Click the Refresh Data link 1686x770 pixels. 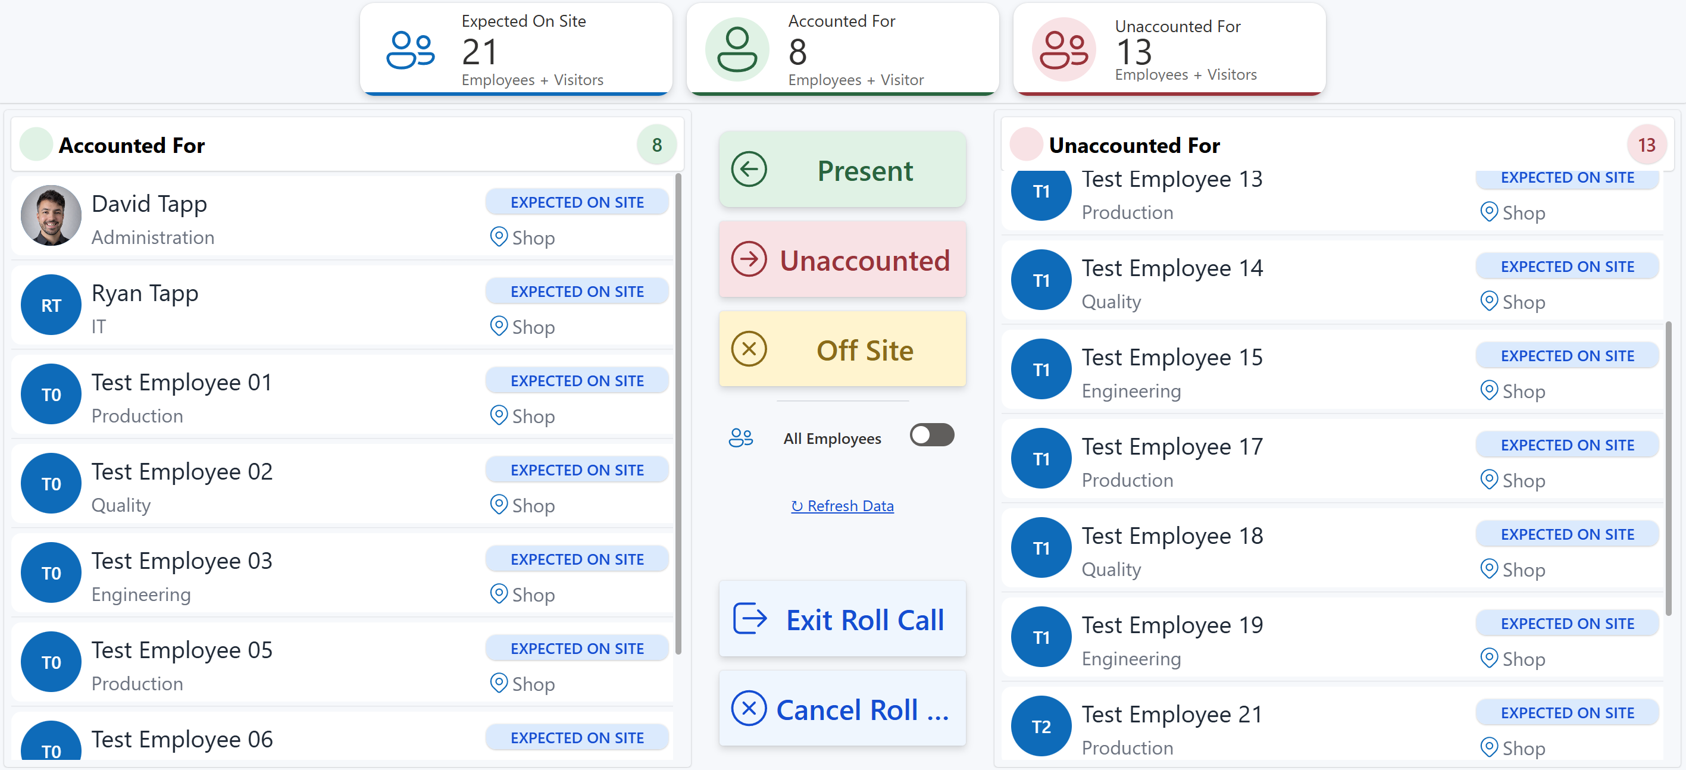(842, 506)
